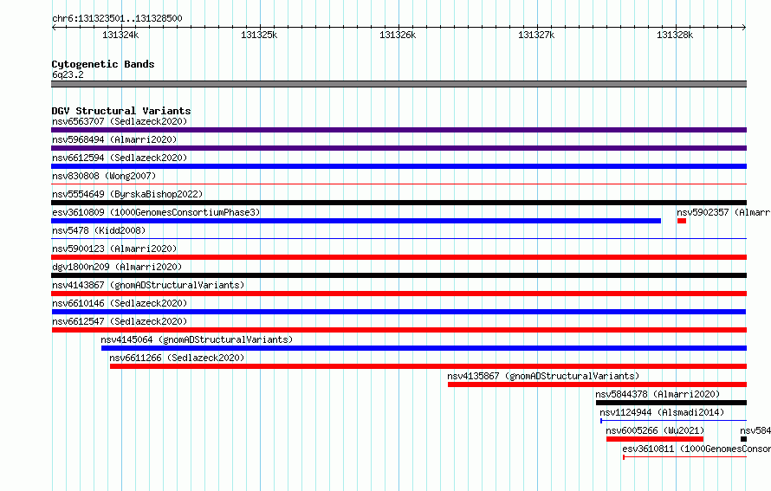Viewport: 771px width, 491px height.
Task: Select the nsv4145064 blue variant bar
Action: (424, 348)
